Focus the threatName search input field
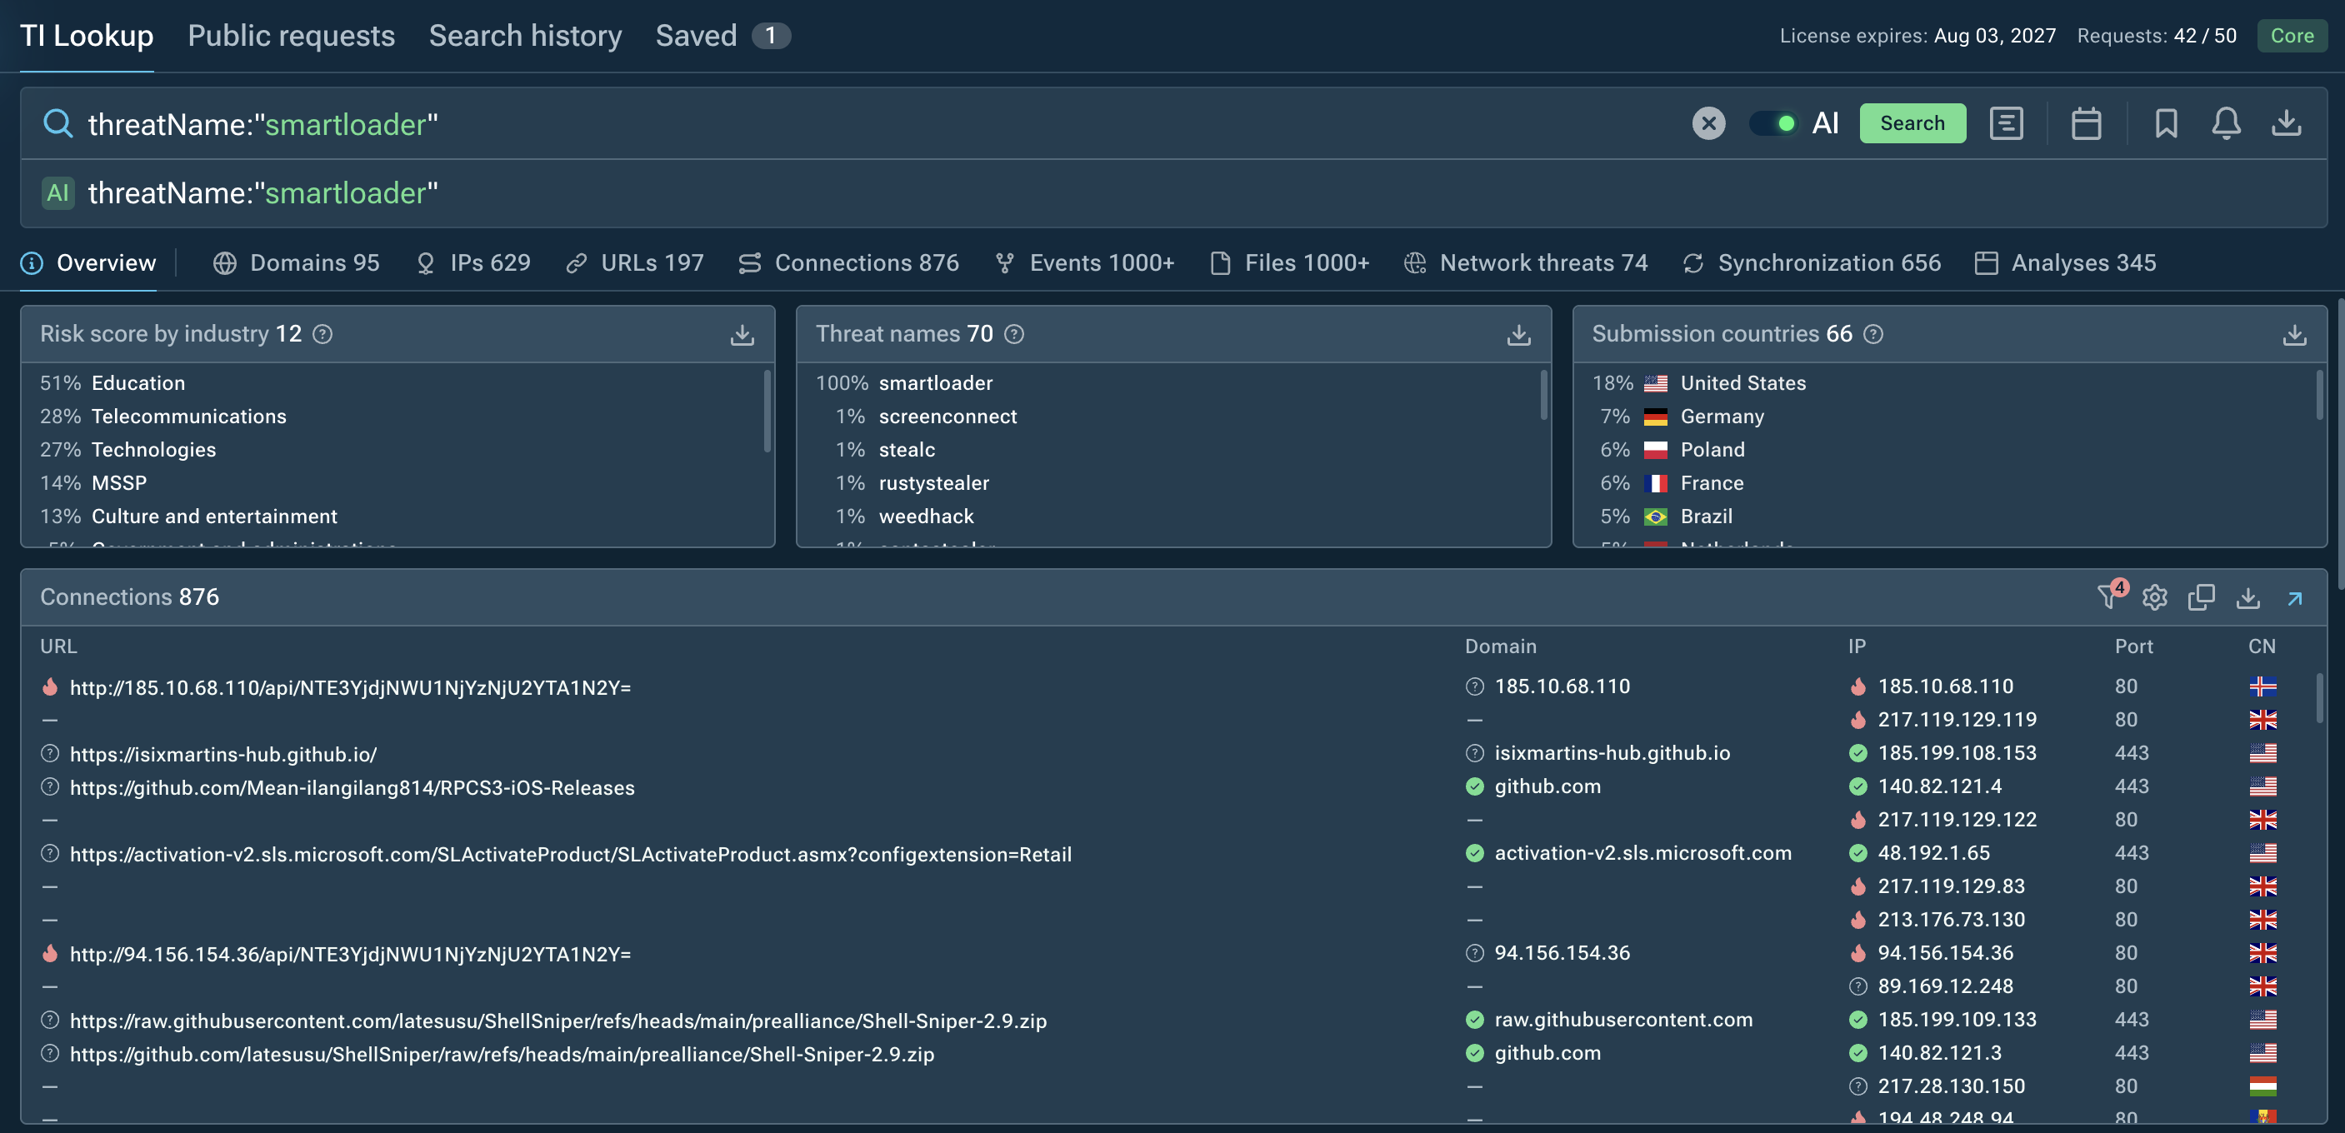This screenshot has height=1133, width=2345. click(883, 124)
